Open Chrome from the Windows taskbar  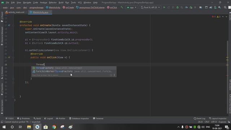[54, 127]
